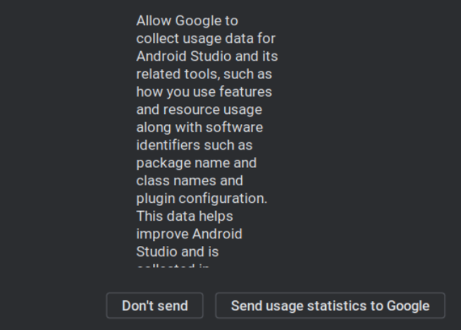The image size is (461, 330).
Task: Click the line "This data helps"
Action: pos(184,216)
